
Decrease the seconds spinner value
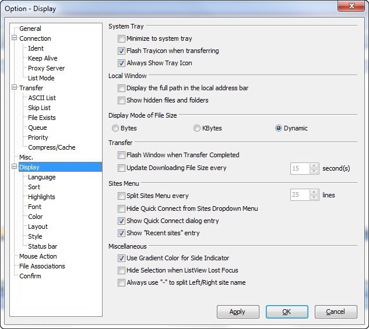tap(314, 171)
